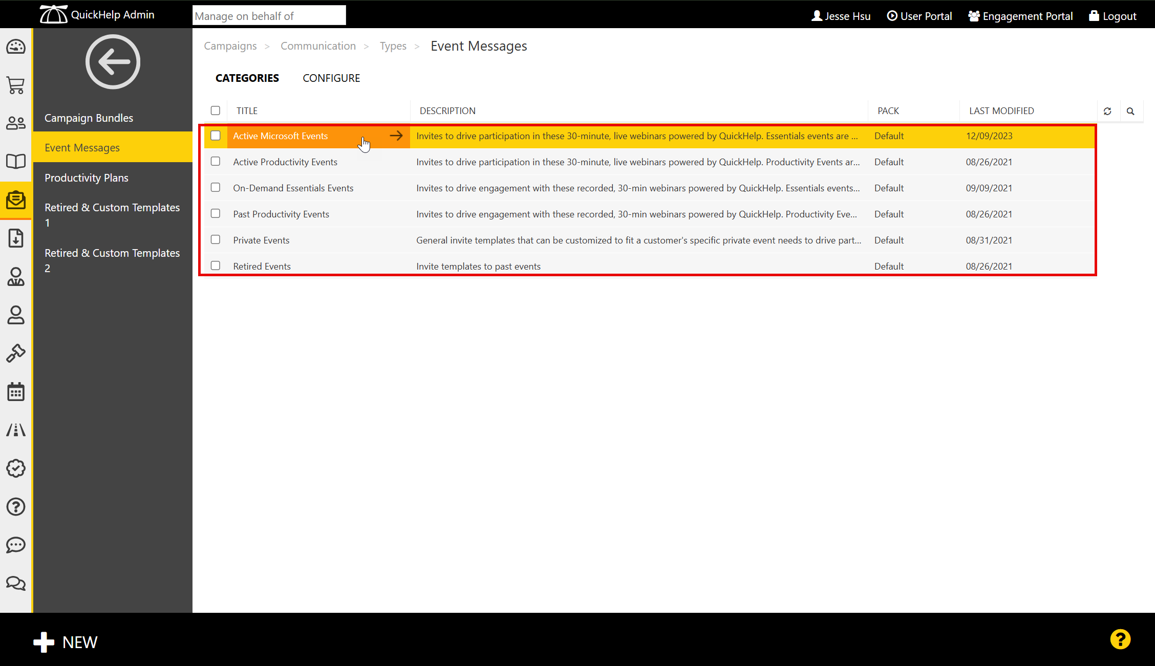
Task: Click the Manage on behalf of field
Action: 269,16
